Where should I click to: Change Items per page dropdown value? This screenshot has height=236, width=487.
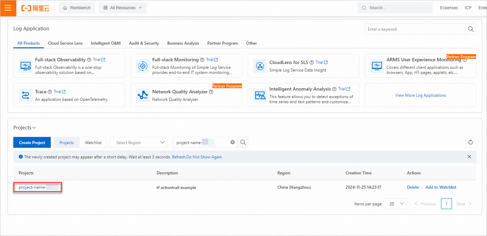[x=395, y=204]
